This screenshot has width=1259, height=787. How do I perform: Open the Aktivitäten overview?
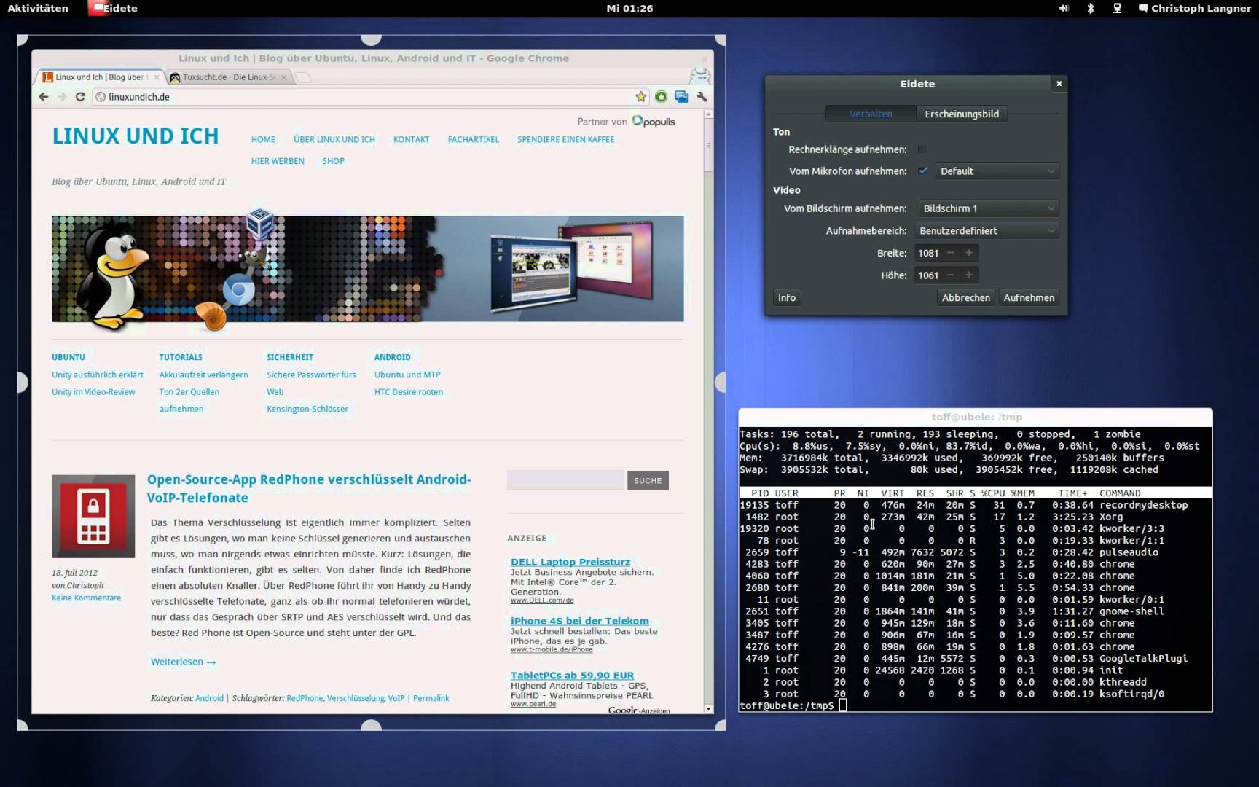[38, 9]
